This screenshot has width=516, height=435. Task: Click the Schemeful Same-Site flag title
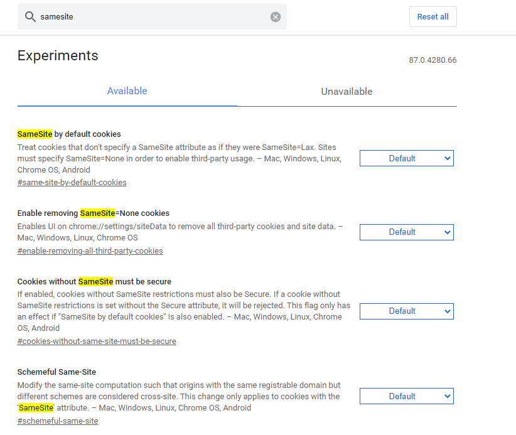(56, 372)
